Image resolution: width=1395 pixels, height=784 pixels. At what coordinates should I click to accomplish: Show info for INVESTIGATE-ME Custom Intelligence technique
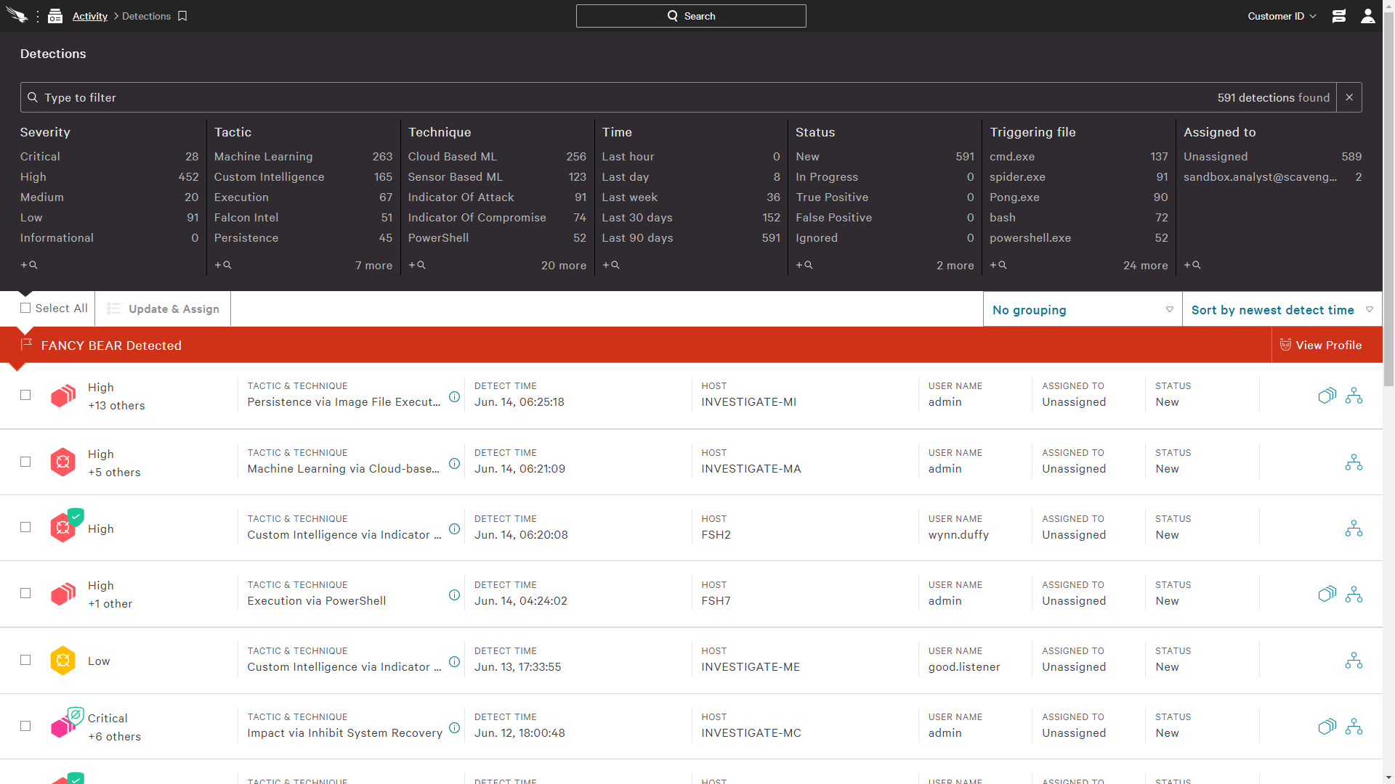(x=454, y=662)
